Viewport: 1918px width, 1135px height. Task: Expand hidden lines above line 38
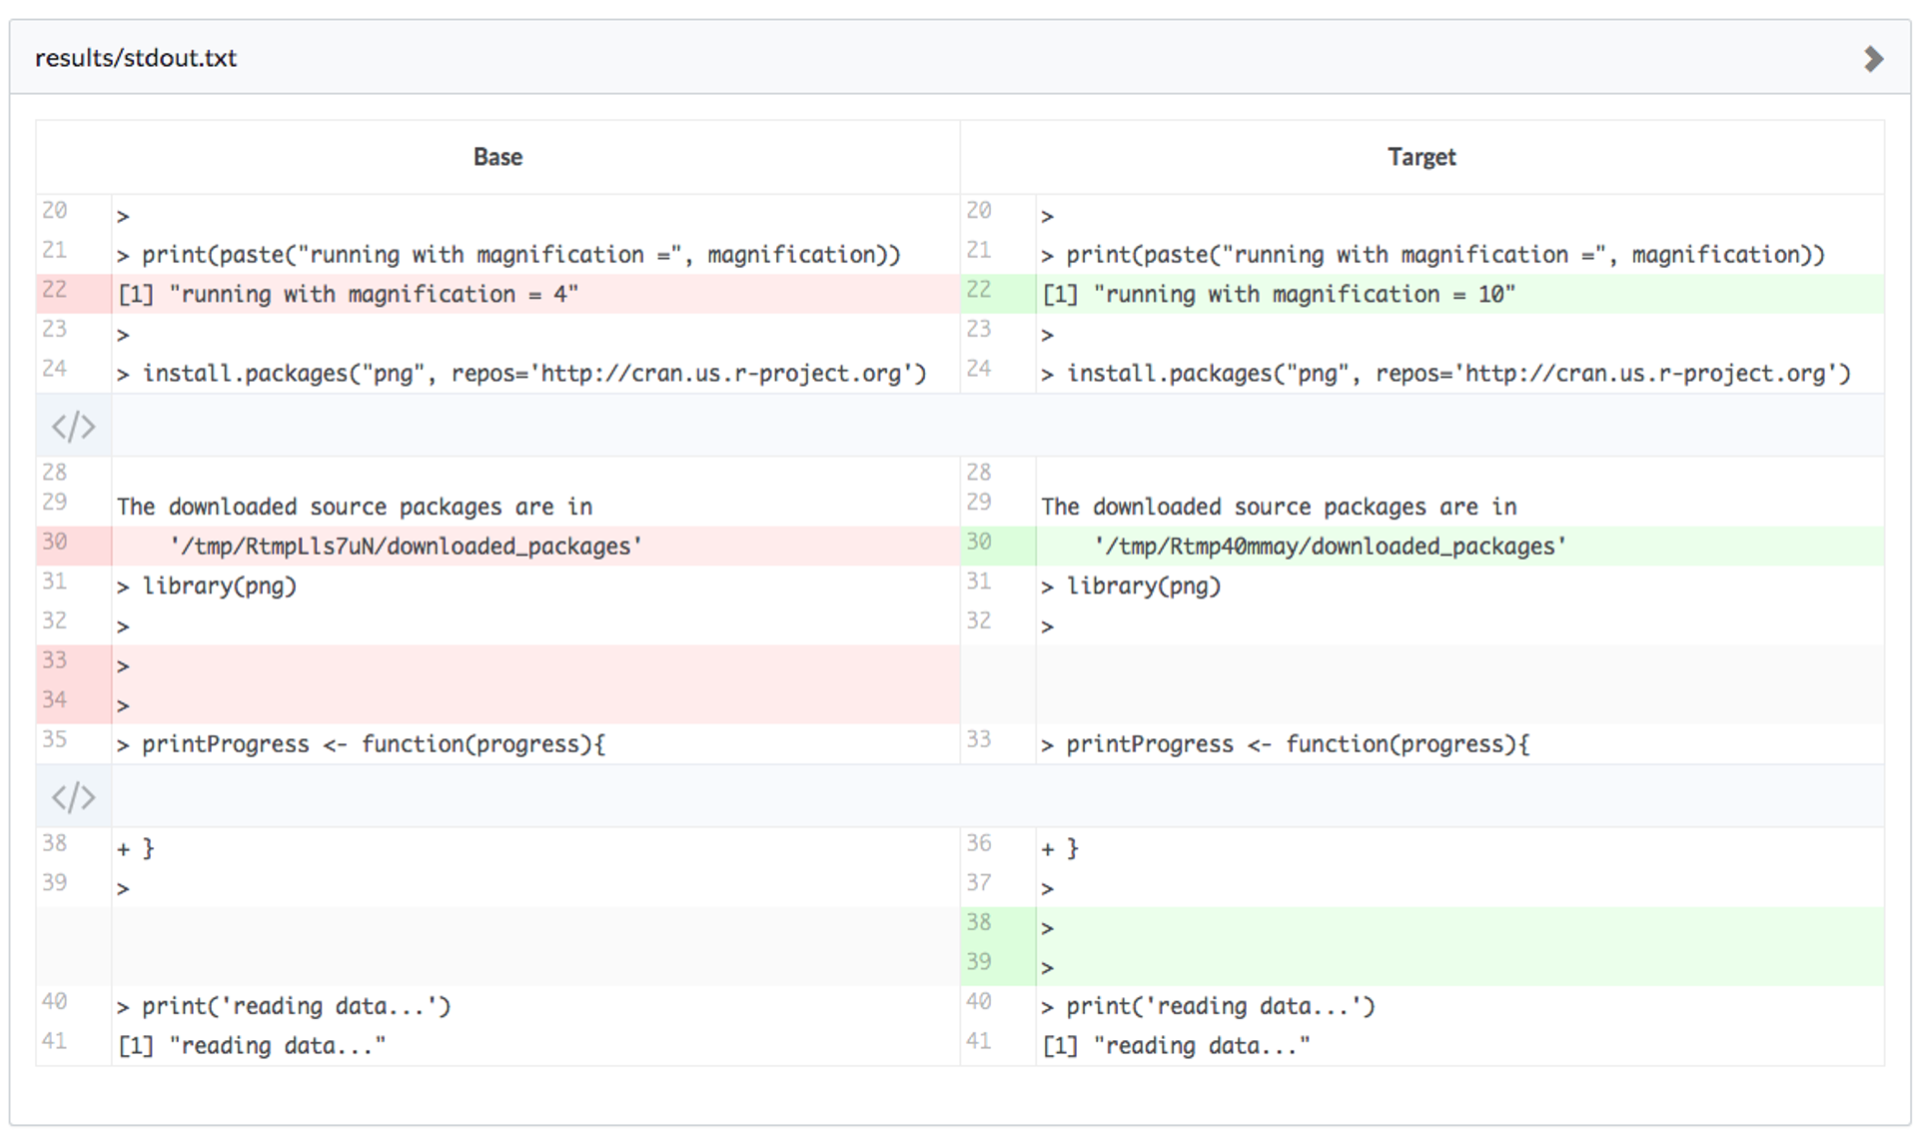click(73, 797)
